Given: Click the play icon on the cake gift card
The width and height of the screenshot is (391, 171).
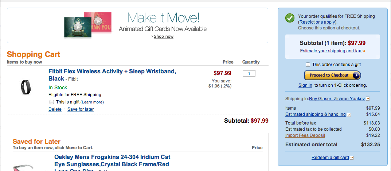Looking at the screenshot, I should coord(77,27).
